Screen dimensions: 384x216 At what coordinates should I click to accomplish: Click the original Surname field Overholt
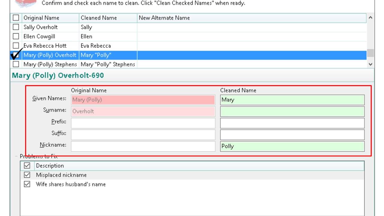pos(143,111)
